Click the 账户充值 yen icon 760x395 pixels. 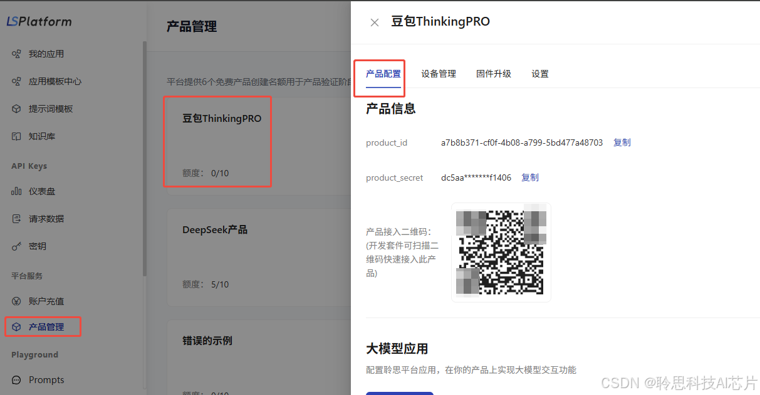(x=17, y=302)
